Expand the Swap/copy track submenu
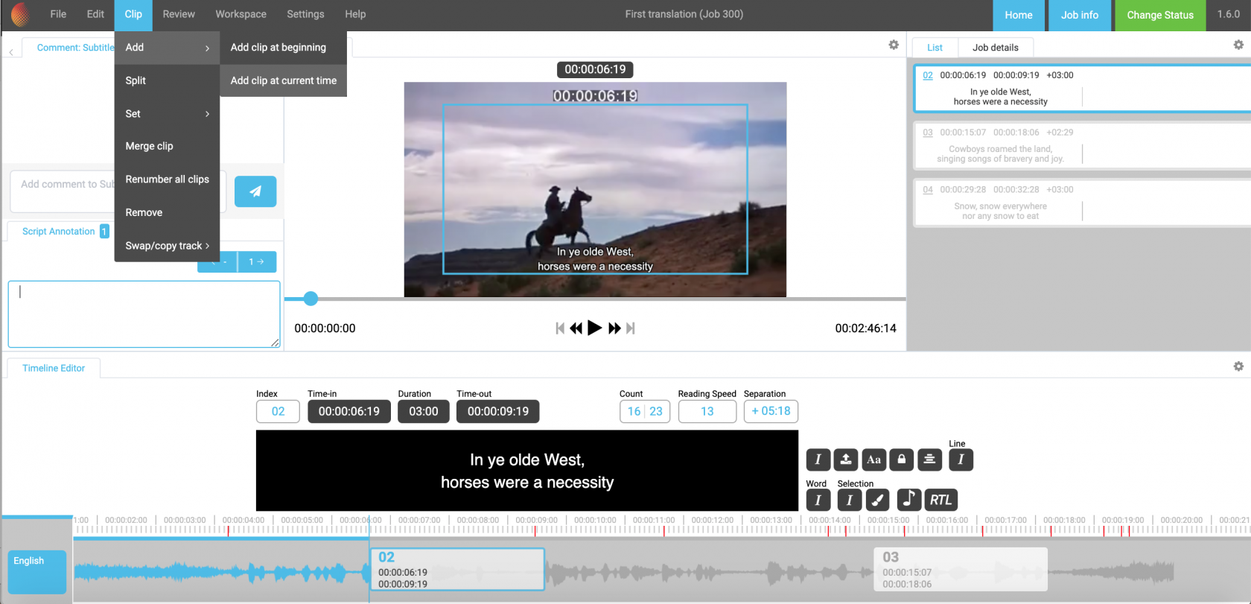 coord(167,246)
